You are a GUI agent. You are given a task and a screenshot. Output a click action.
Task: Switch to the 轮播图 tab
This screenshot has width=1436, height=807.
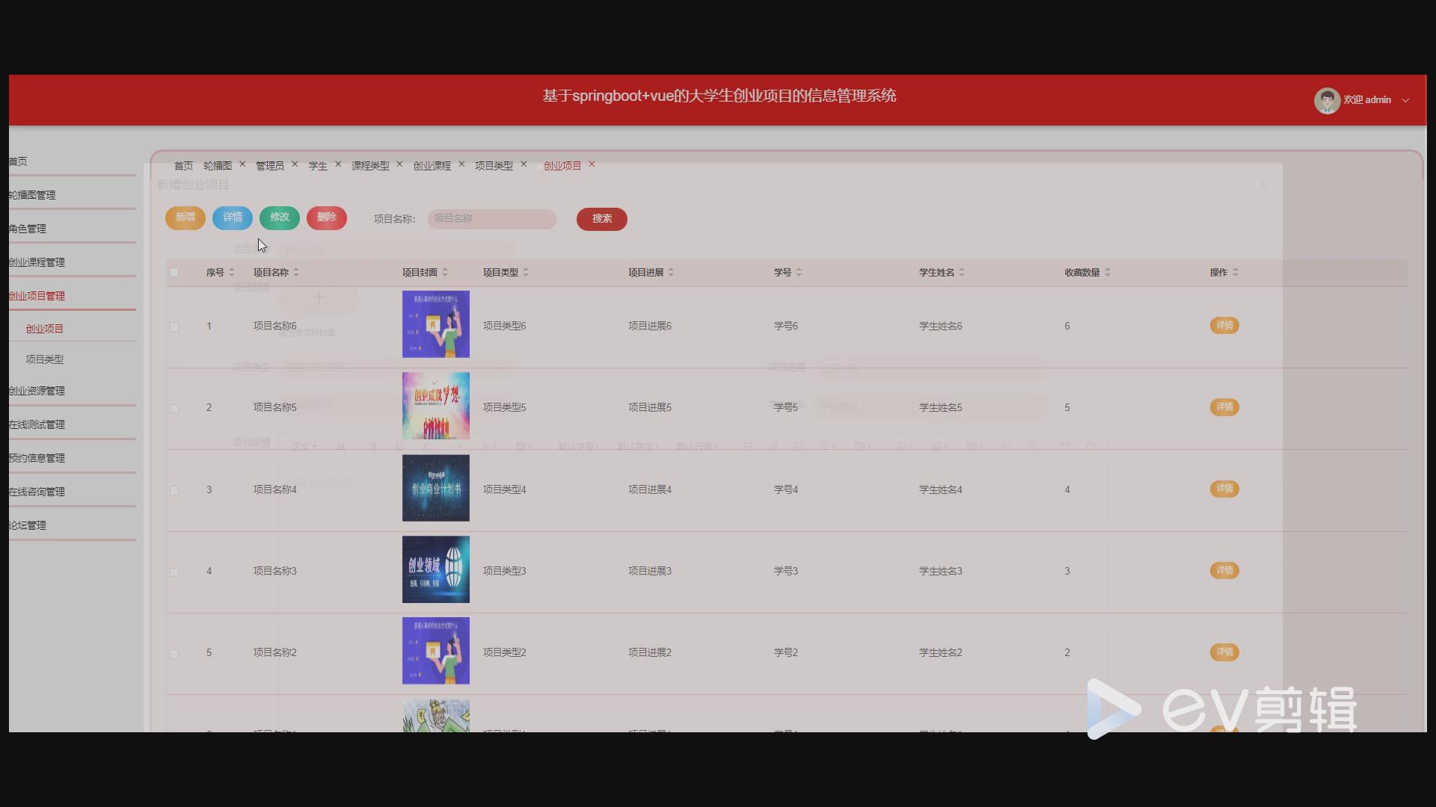(x=218, y=166)
